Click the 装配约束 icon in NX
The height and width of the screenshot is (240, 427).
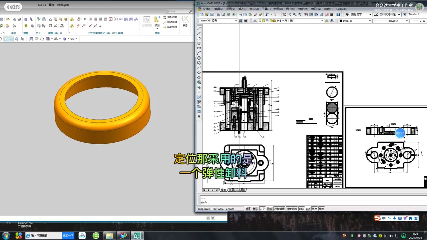170,17
